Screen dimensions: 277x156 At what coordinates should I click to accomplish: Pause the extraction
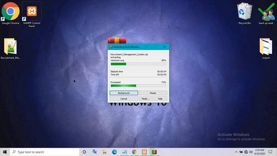pyautogui.click(x=153, y=93)
